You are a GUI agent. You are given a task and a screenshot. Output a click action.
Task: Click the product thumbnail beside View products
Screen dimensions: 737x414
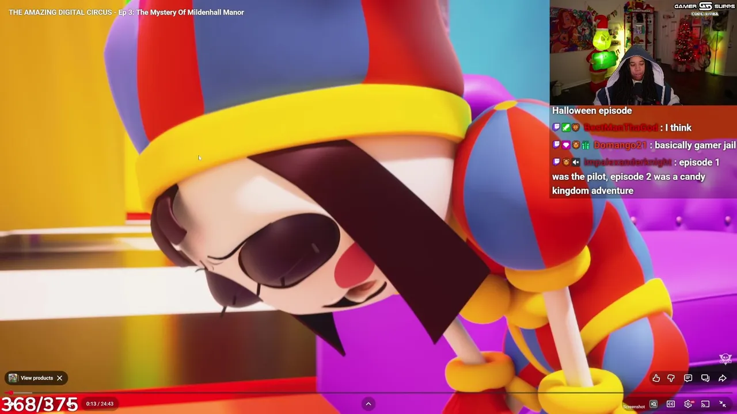click(13, 378)
